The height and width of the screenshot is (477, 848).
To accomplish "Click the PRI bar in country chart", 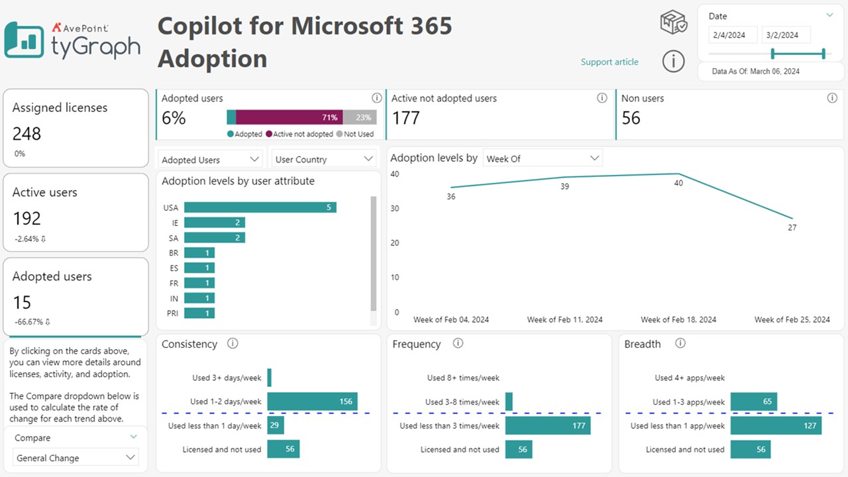I will pyautogui.click(x=199, y=313).
